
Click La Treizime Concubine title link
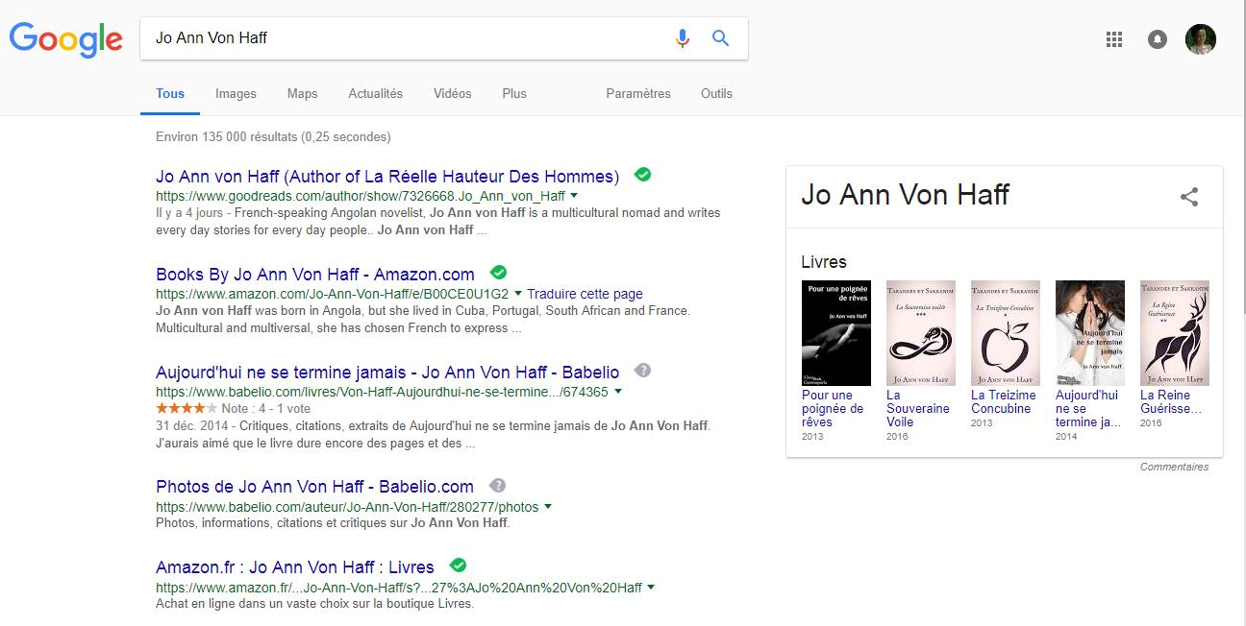[x=1004, y=401]
